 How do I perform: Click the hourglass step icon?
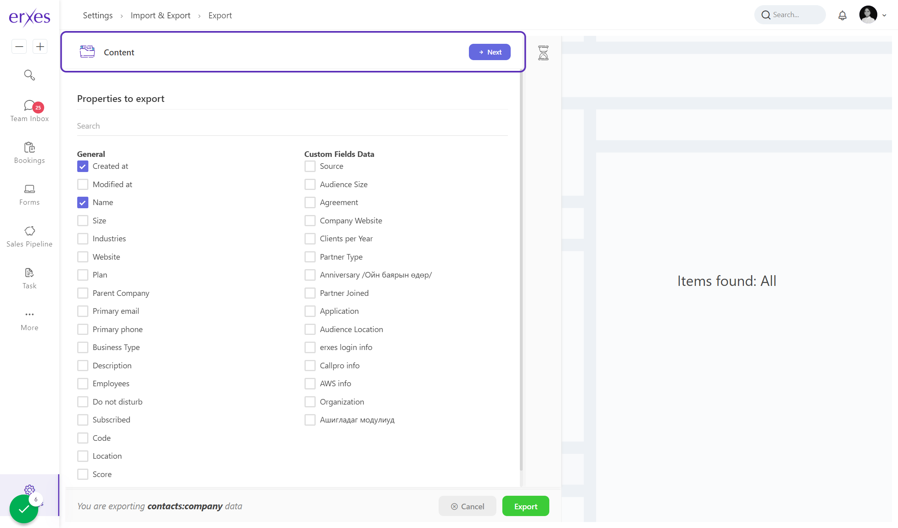[543, 53]
